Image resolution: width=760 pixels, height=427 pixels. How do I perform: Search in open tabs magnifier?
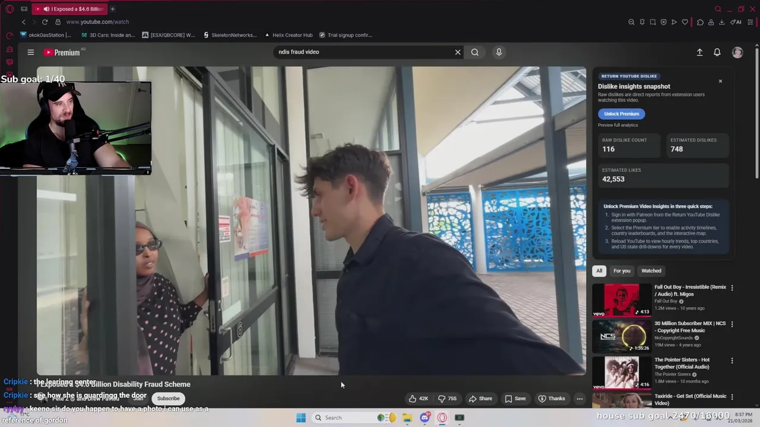tap(718, 9)
